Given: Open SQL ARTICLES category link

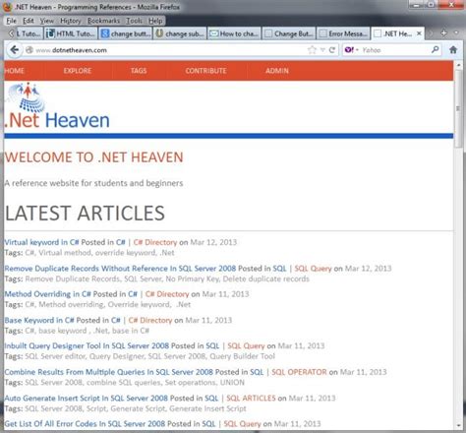Looking at the screenshot, I should coord(251,398).
